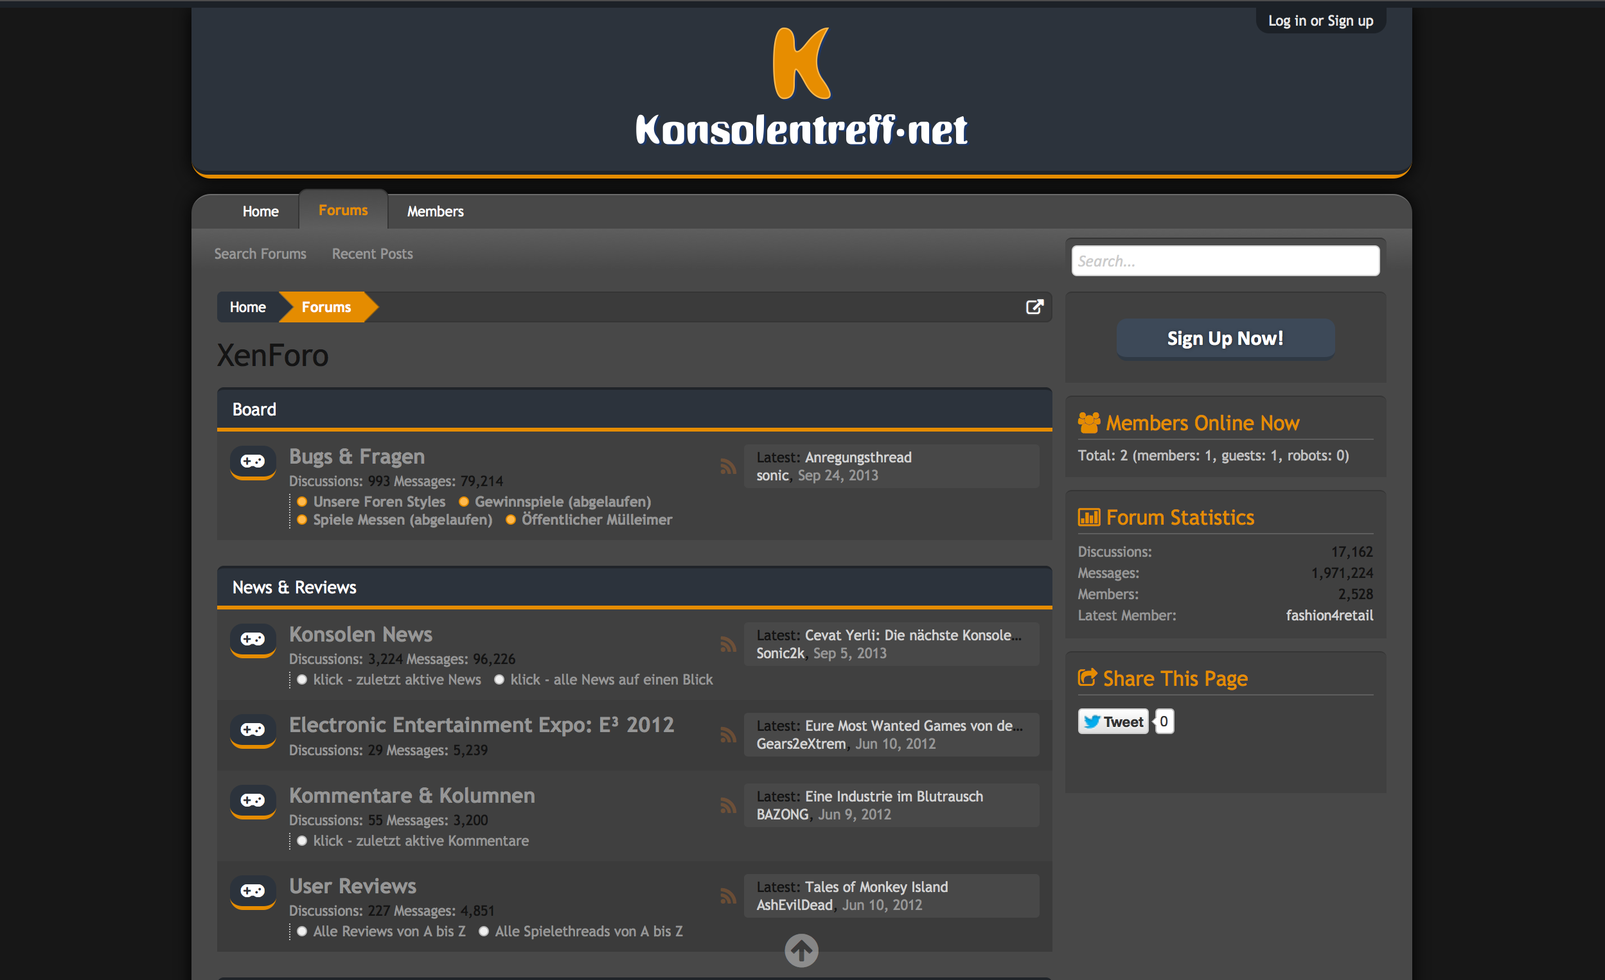The image size is (1605, 980).
Task: Open user AshEvilDead's profile
Action: [795, 905]
